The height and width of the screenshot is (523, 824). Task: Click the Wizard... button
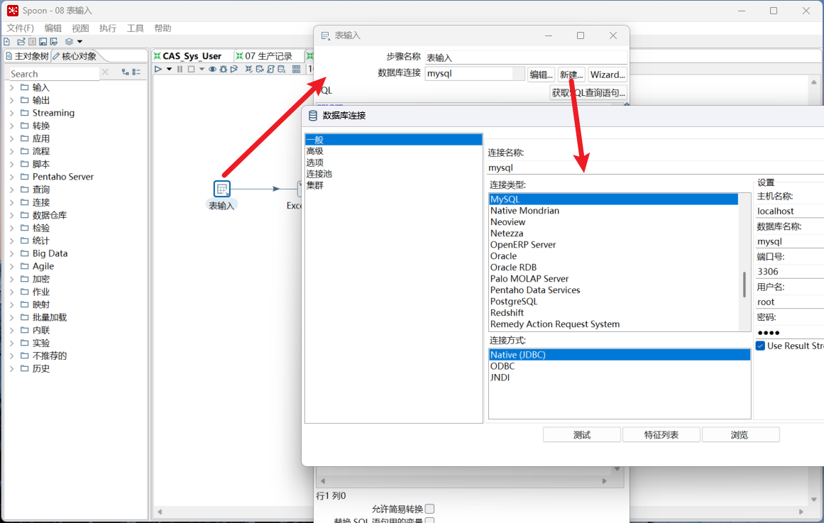608,75
